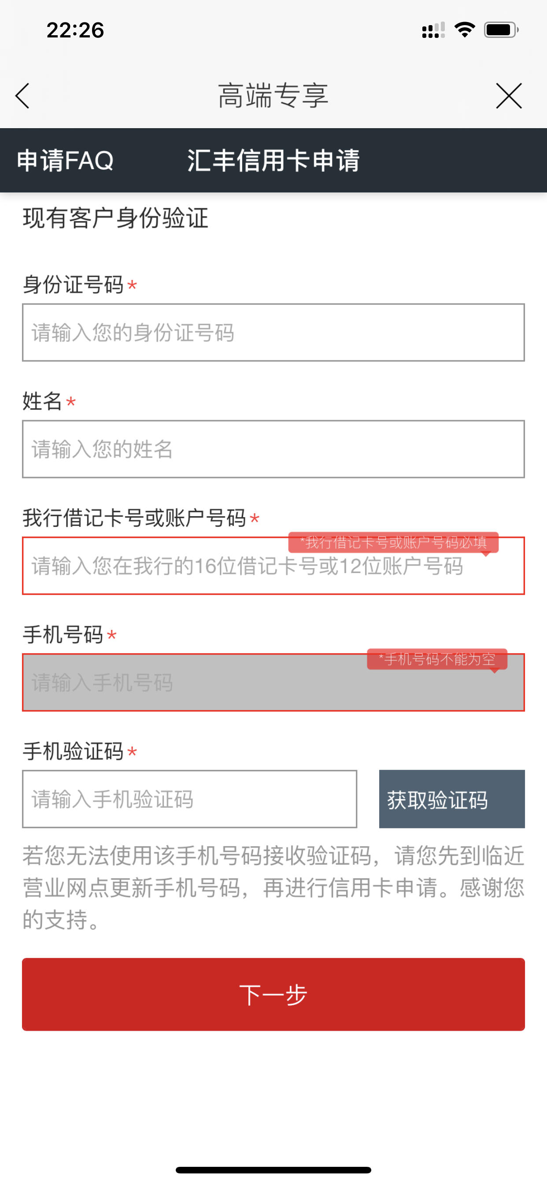547x1184 pixels.
Task: Tap the cellular signal icon
Action: [433, 30]
